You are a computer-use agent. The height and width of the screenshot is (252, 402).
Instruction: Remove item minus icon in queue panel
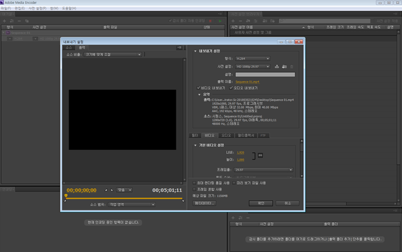tap(19, 21)
